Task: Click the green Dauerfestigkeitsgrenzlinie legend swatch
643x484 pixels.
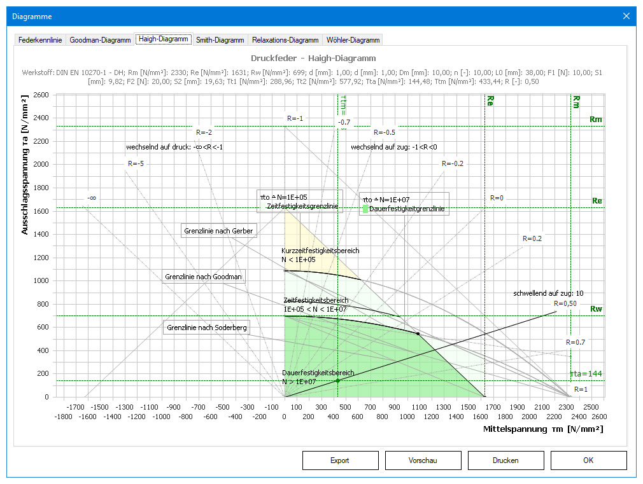Action: click(365, 209)
